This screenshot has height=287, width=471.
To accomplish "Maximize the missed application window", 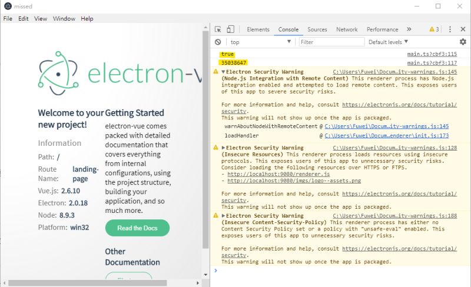I will pos(438,6).
